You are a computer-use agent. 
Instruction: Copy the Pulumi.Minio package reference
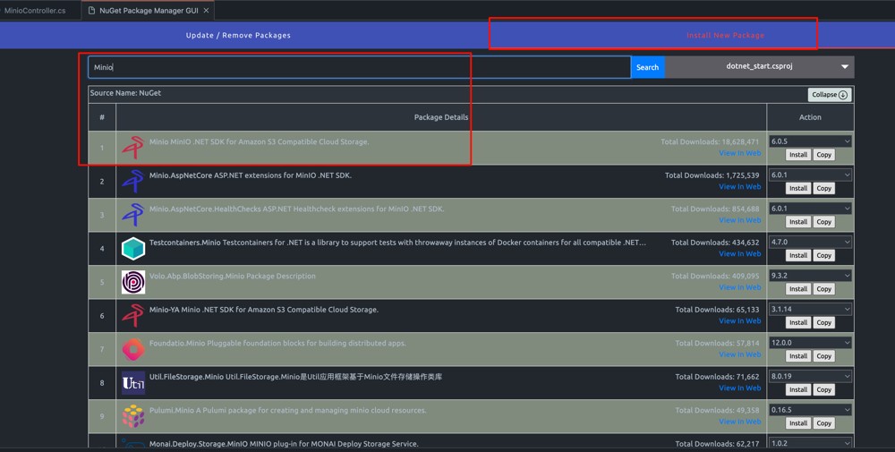pyautogui.click(x=824, y=423)
